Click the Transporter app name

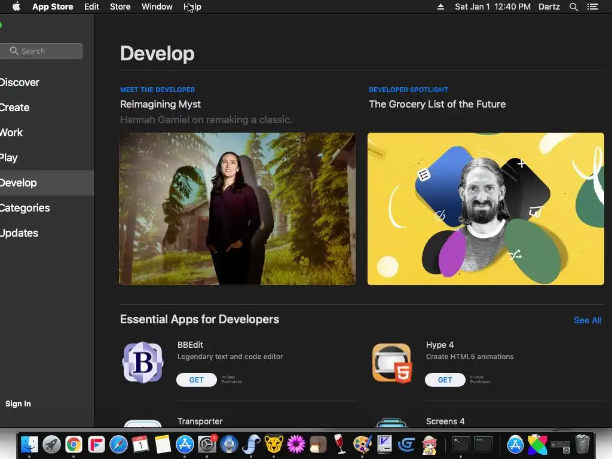pyautogui.click(x=200, y=421)
